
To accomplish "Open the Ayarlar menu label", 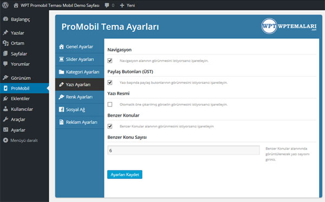I will click(x=18, y=130).
